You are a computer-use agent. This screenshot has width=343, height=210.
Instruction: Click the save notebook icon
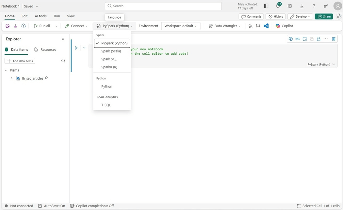[8, 26]
